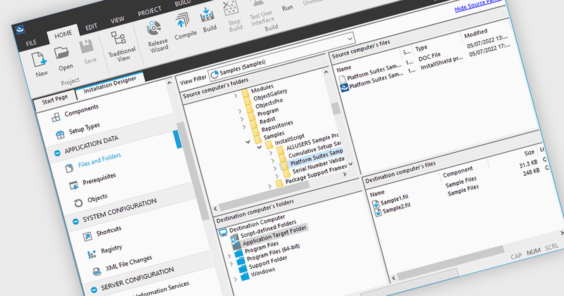The image size is (564, 296).
Task: Select the HOME ribbon tab
Action: coord(63,34)
